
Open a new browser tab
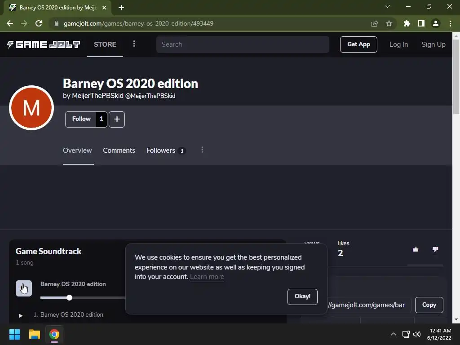pyautogui.click(x=121, y=8)
